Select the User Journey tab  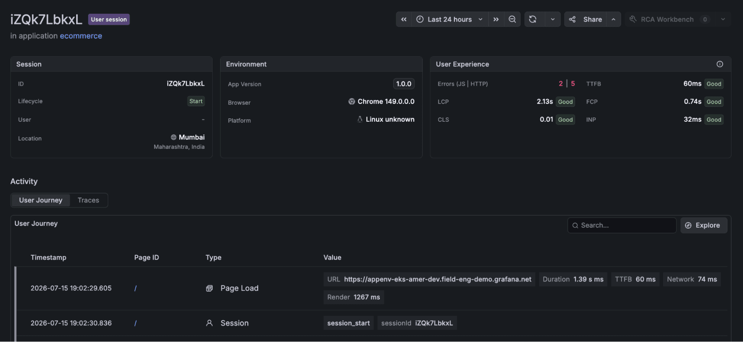point(41,200)
